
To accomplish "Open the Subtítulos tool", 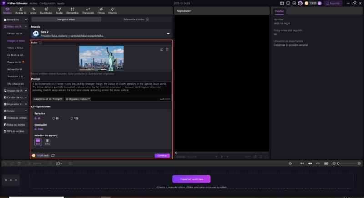I will (x=46, y=11).
